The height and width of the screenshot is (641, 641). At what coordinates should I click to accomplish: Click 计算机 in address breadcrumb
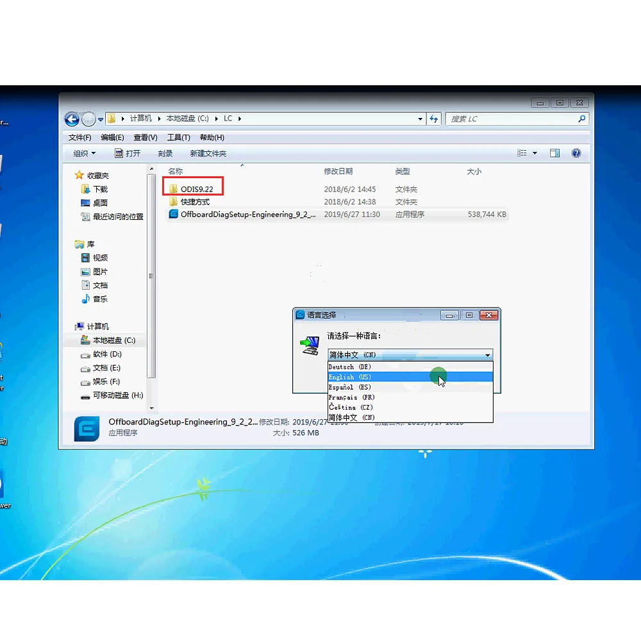coord(140,119)
